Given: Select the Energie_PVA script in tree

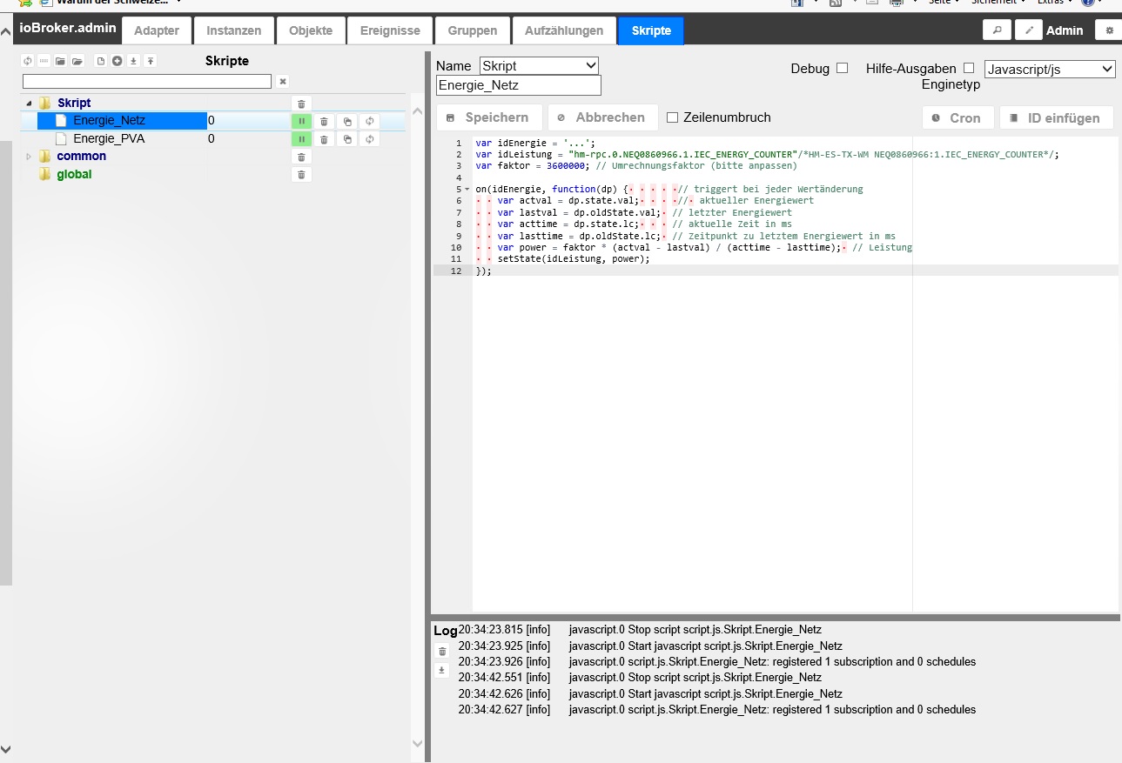Looking at the screenshot, I should pyautogui.click(x=109, y=138).
